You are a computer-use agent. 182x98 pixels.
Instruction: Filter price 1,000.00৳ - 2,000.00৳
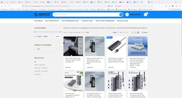(x=41, y=68)
